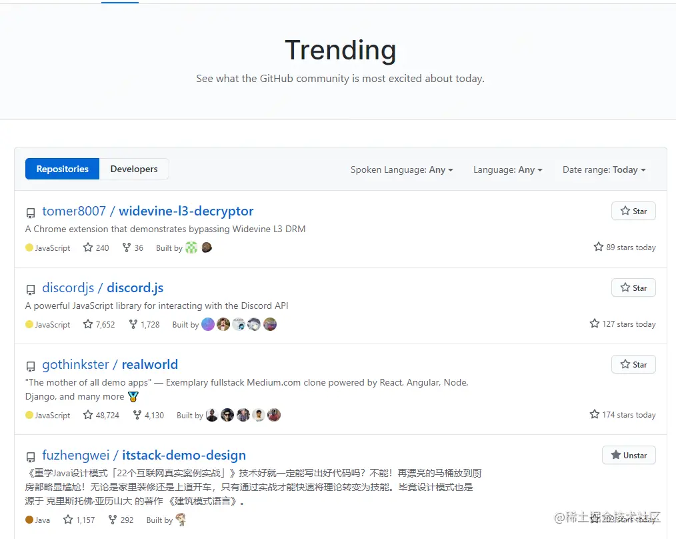Switch to the Developers tab
The width and height of the screenshot is (676, 539).
[134, 169]
